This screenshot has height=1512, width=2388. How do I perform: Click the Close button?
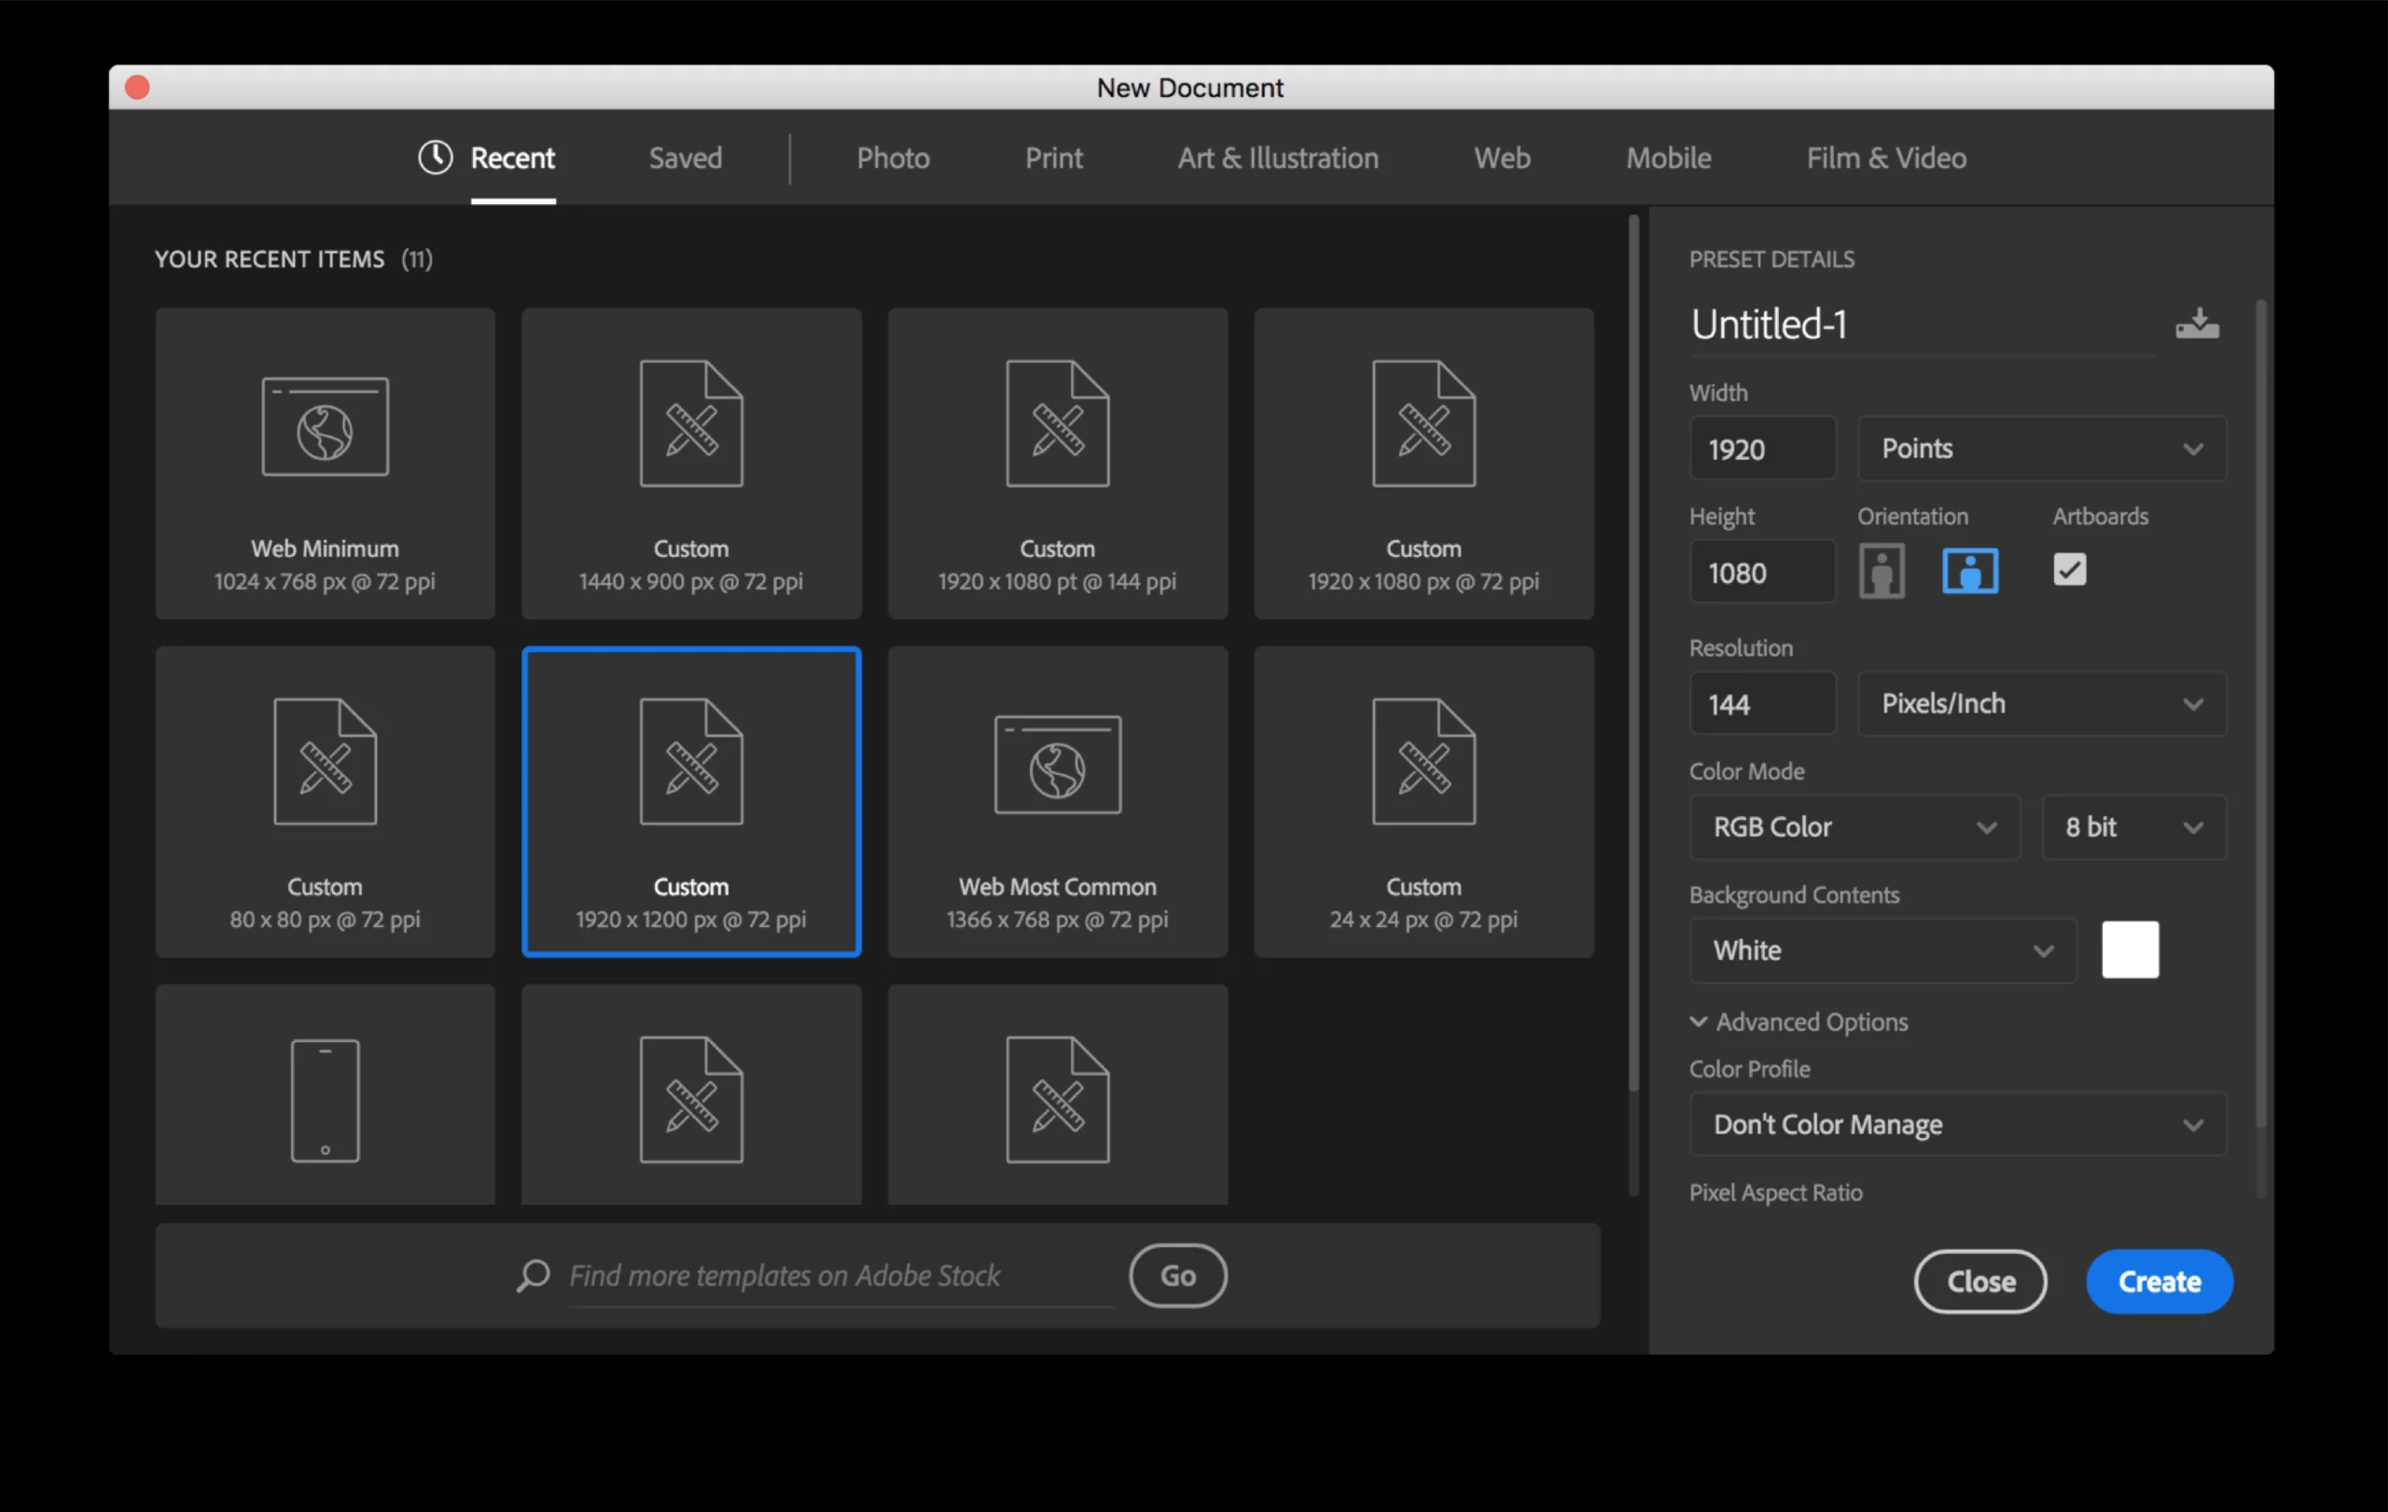(1979, 1281)
